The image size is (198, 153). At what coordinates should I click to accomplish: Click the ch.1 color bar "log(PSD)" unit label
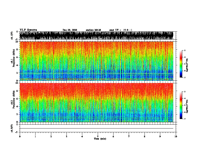[x=187, y=65]
